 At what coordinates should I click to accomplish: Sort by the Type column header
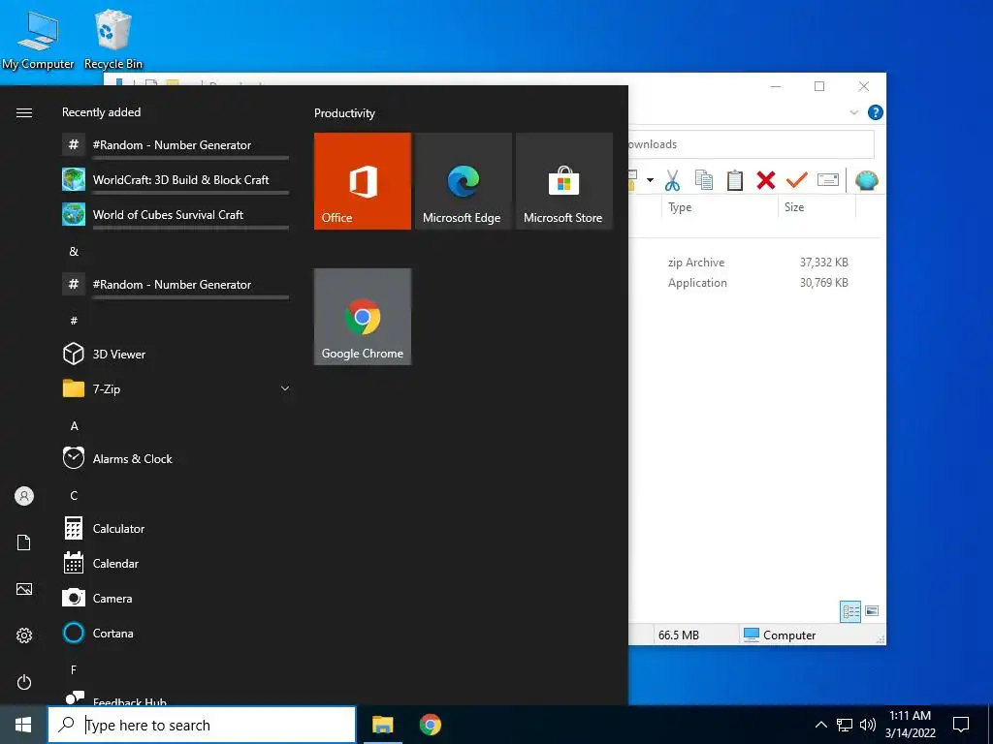click(721, 207)
